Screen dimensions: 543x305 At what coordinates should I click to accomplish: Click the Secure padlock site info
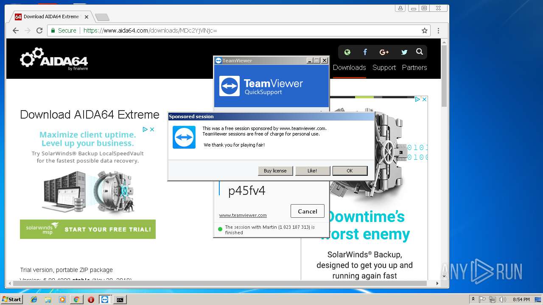(64, 30)
